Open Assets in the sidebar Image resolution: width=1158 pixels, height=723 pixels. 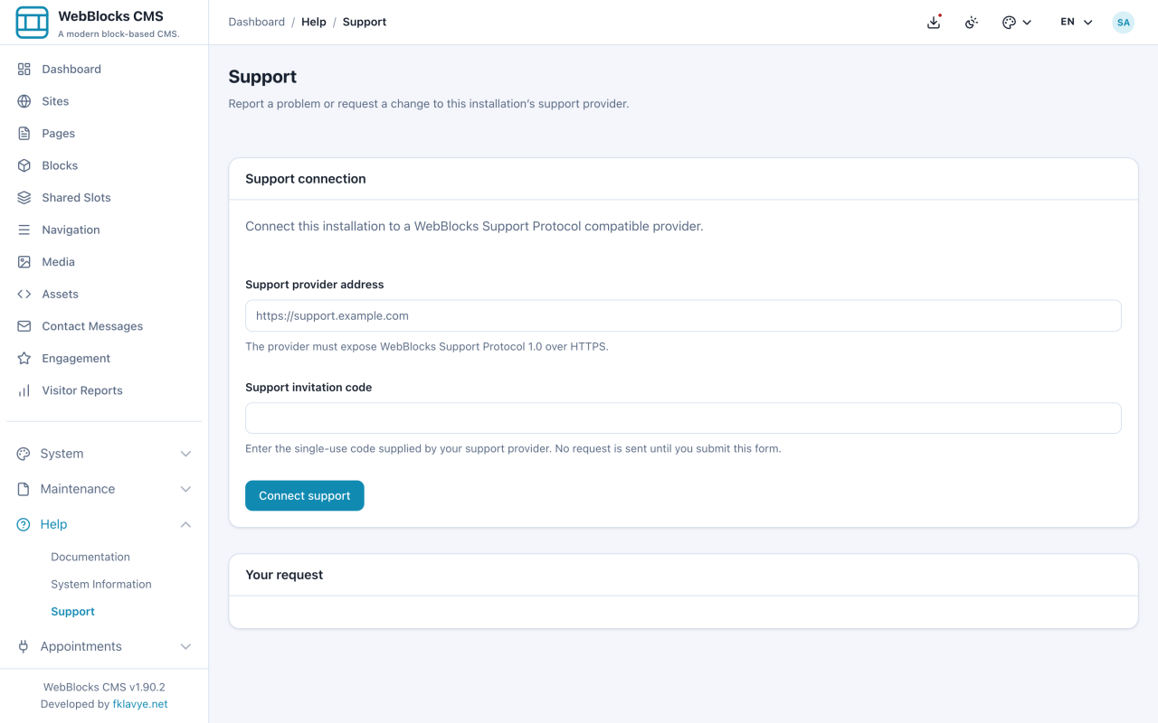(104, 294)
